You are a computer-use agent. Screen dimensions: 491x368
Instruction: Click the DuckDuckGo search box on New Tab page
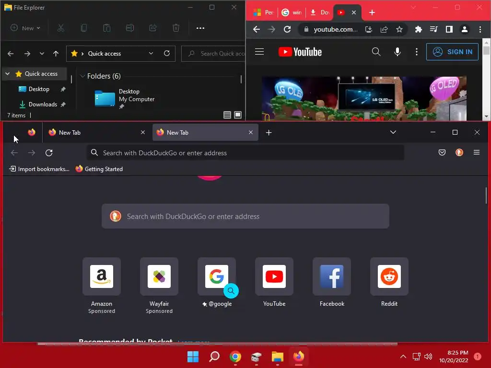245,216
